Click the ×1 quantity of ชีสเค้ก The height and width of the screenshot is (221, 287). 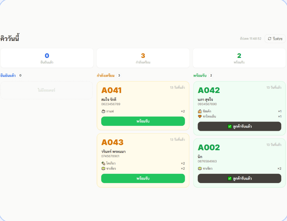coord(280,111)
